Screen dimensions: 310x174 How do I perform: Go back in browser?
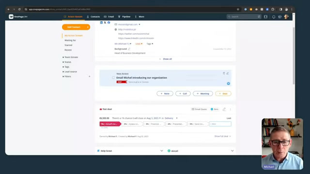point(9,9)
